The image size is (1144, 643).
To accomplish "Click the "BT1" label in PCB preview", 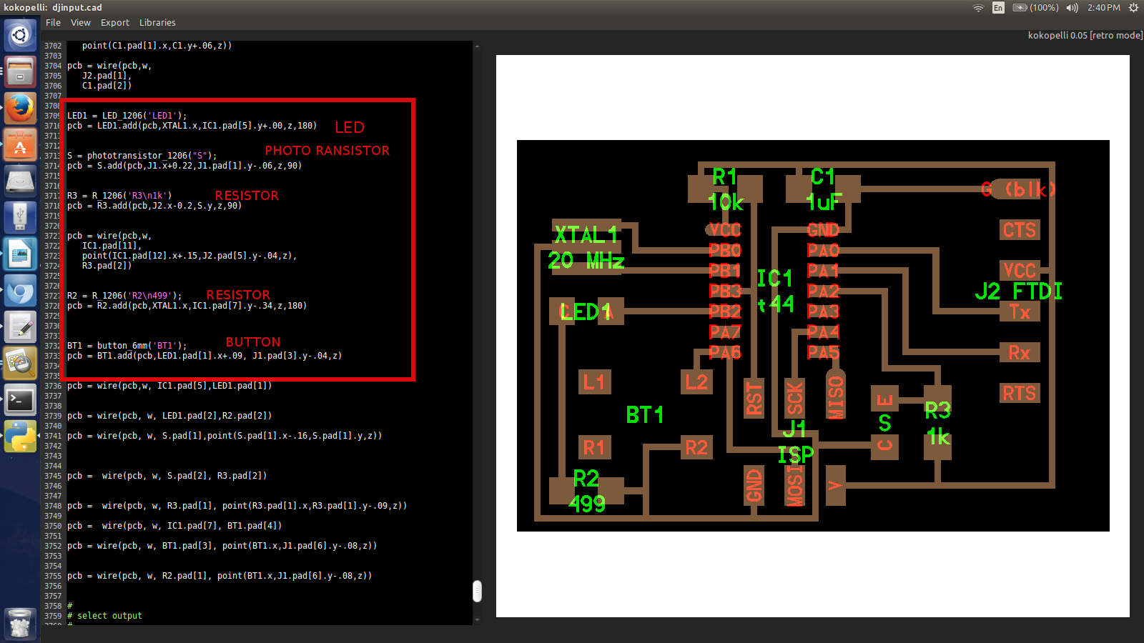I will (x=644, y=415).
